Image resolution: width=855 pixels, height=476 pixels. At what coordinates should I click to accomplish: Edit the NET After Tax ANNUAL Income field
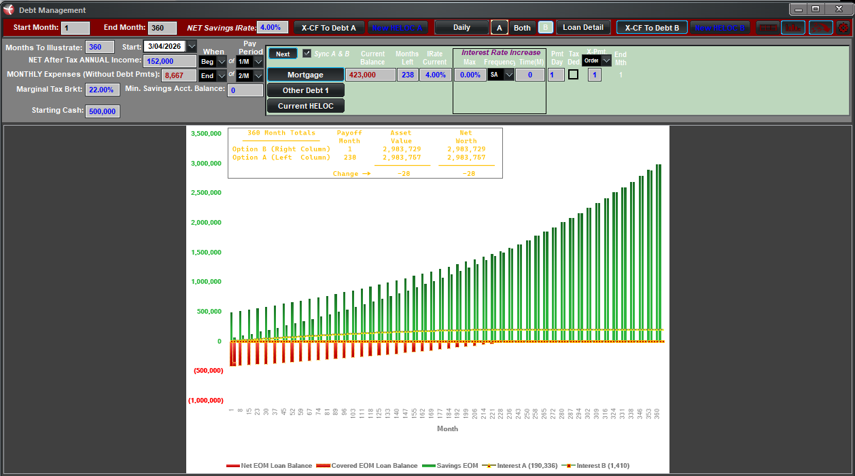(x=170, y=61)
